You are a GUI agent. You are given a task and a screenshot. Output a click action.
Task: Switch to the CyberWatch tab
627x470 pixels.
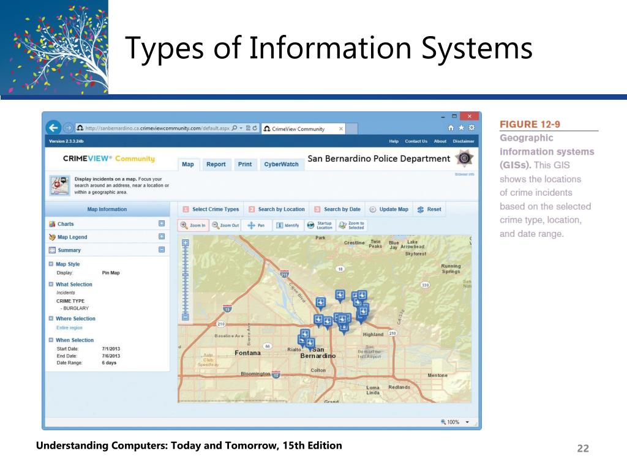pyautogui.click(x=282, y=164)
